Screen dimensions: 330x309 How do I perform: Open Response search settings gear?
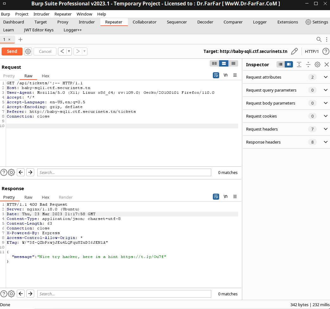[11, 294]
